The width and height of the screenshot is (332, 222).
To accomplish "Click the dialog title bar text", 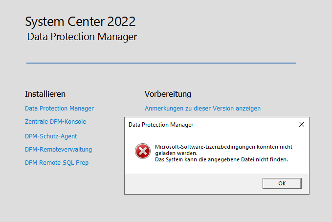I will [x=161, y=125].
